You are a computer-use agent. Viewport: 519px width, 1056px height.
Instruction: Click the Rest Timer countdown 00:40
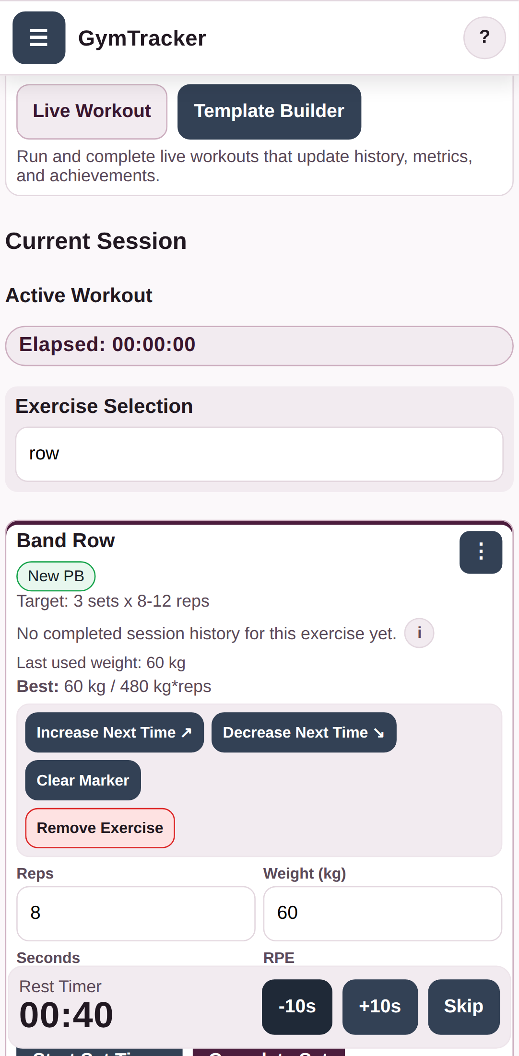[66, 1013]
